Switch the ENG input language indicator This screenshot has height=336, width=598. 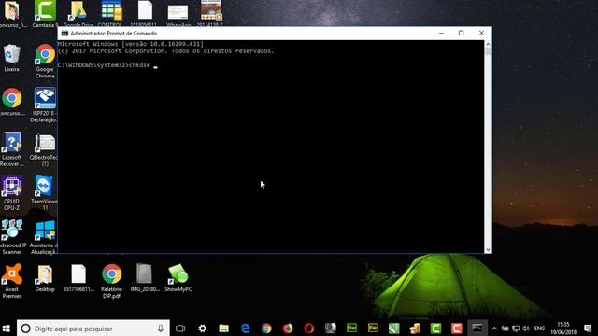(539, 329)
